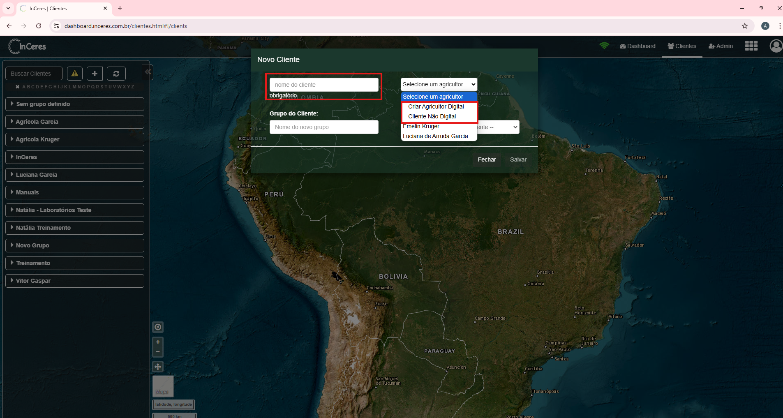The height and width of the screenshot is (418, 783).
Task: Open the Chrome profile A icon
Action: [765, 26]
